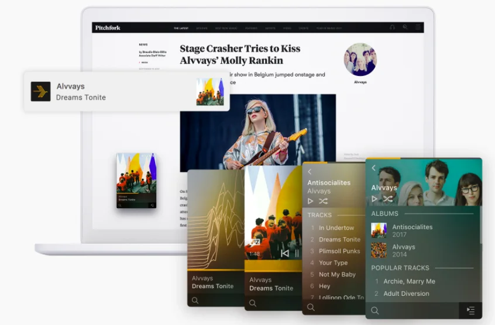
Task: Open the Antisocialites 2017 album entry
Action: click(422, 230)
